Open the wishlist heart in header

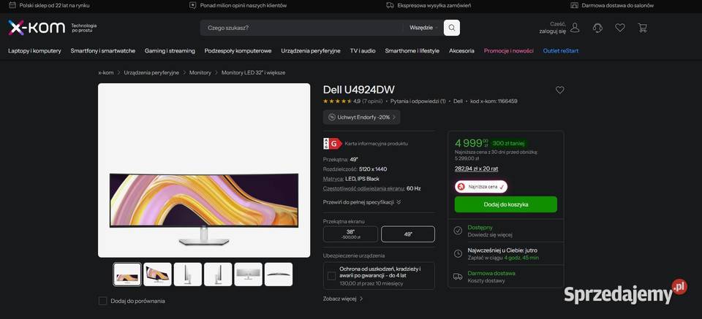point(619,28)
